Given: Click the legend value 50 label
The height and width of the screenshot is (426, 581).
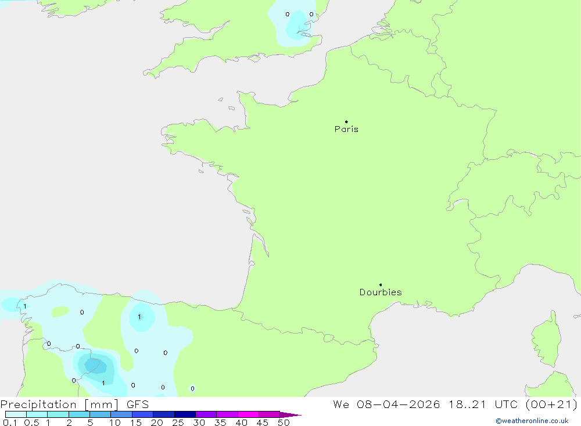Looking at the screenshot, I should (x=284, y=423).
